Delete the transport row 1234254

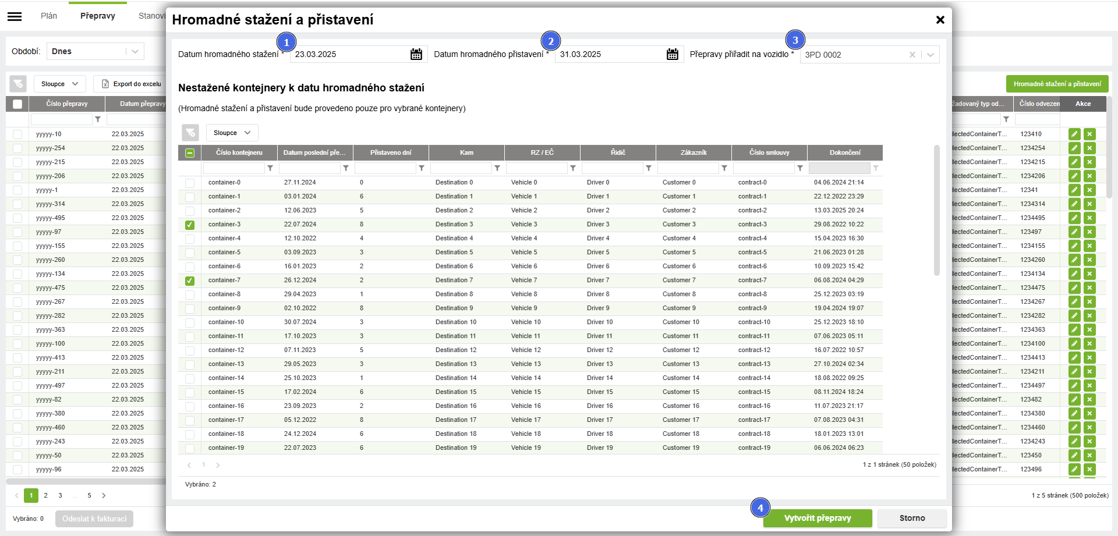[x=1089, y=148]
